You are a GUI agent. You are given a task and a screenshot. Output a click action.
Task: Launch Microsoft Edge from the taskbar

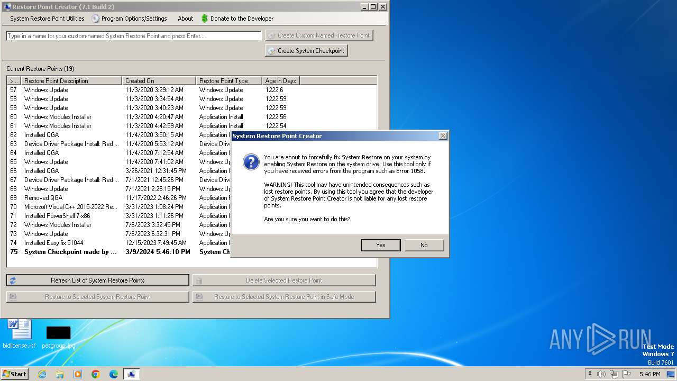(114, 374)
